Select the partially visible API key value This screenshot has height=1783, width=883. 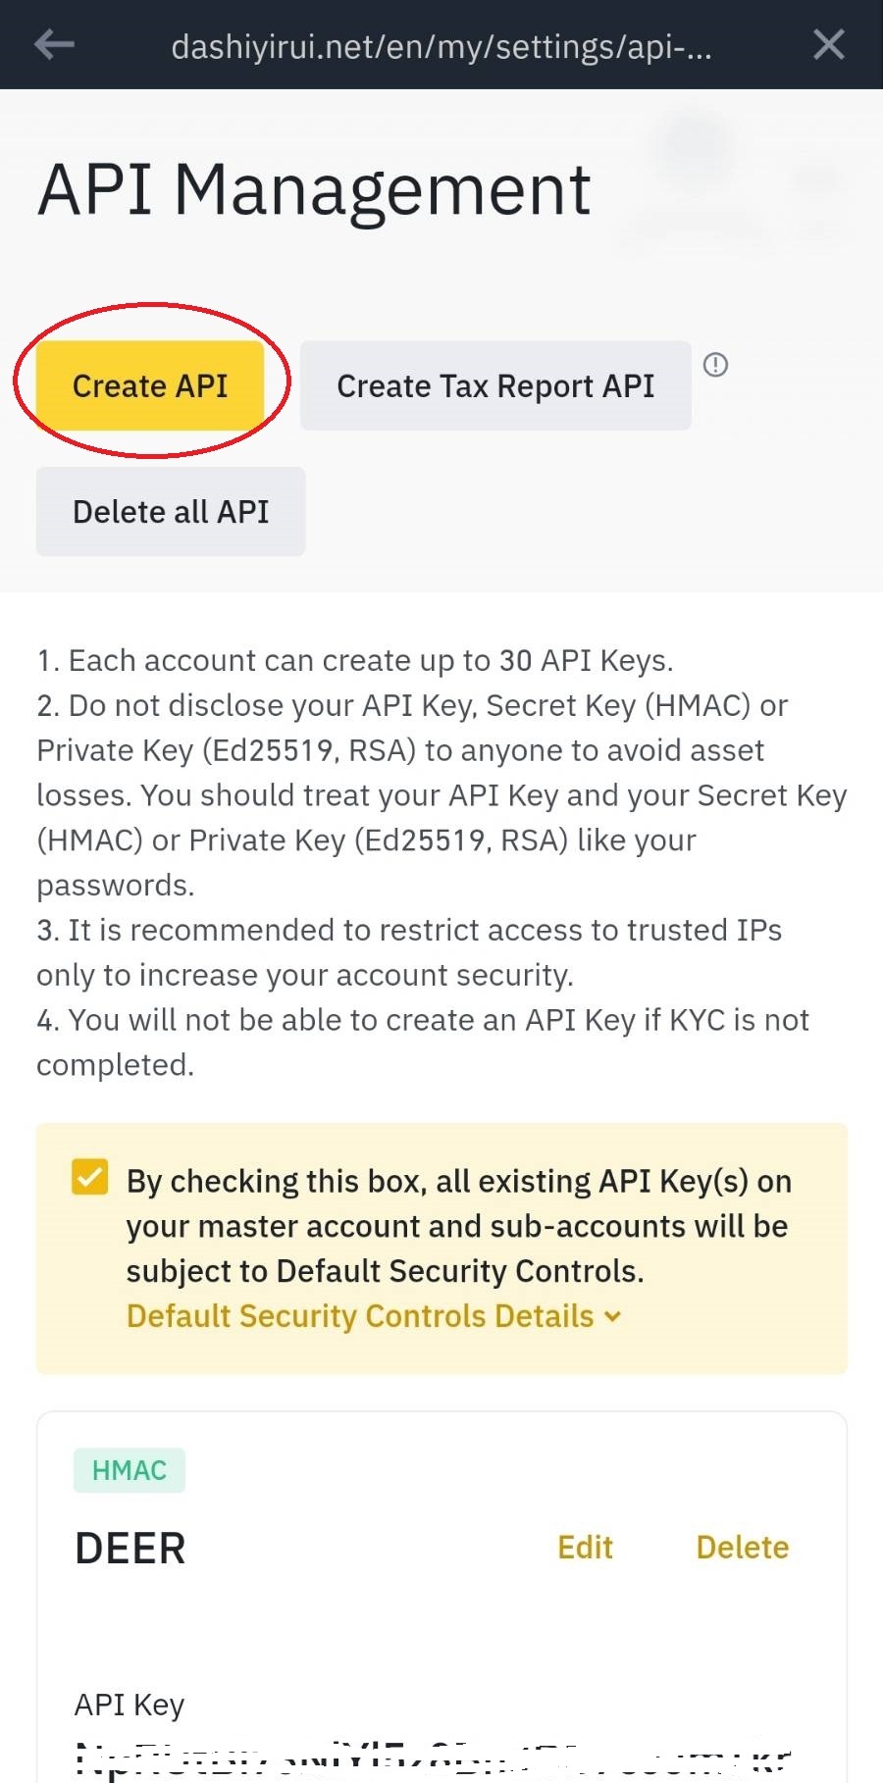[x=432, y=1762]
